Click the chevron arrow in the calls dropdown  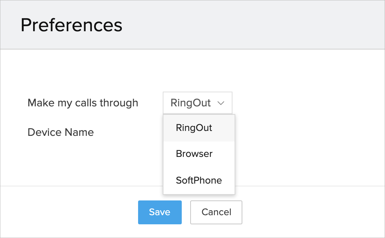pyautogui.click(x=221, y=103)
